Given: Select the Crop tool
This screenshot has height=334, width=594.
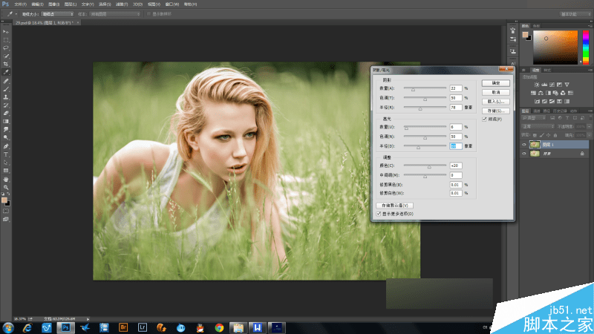Looking at the screenshot, I should [6, 64].
